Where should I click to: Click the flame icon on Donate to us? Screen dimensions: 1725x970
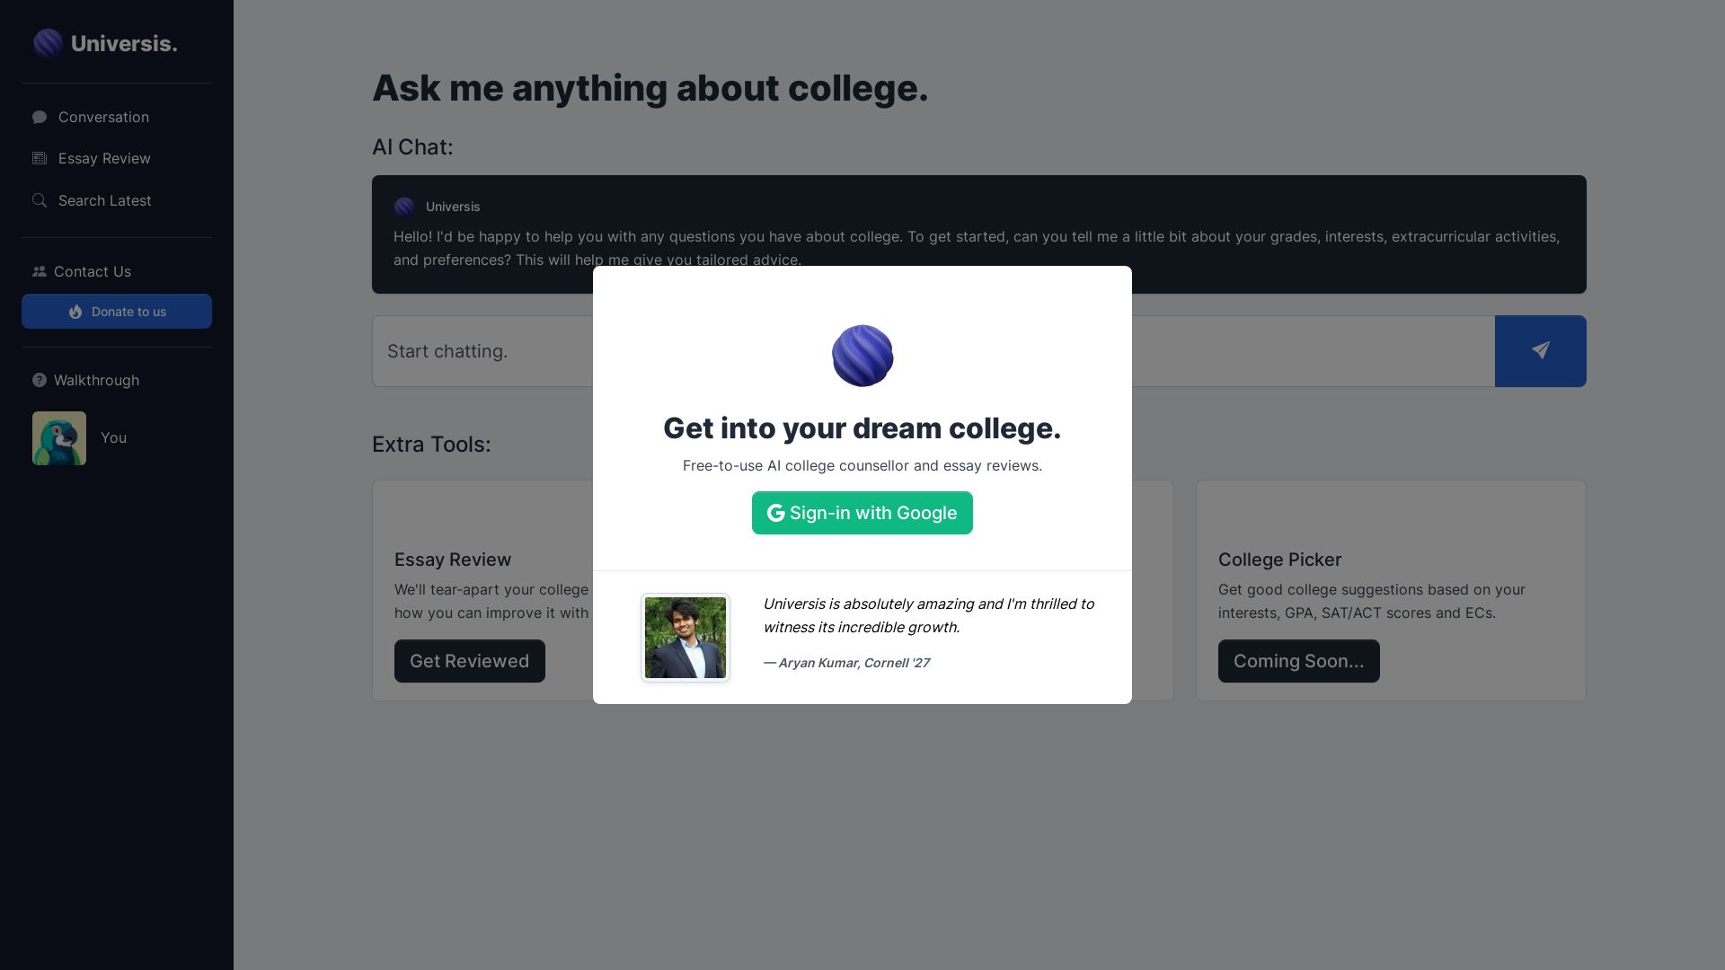coord(75,312)
